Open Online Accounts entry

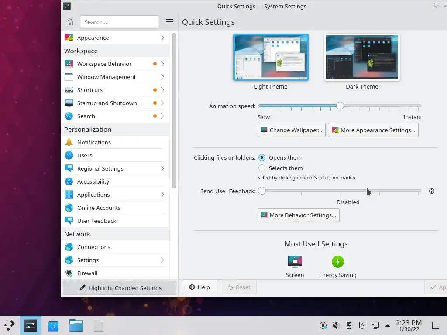click(x=115, y=208)
